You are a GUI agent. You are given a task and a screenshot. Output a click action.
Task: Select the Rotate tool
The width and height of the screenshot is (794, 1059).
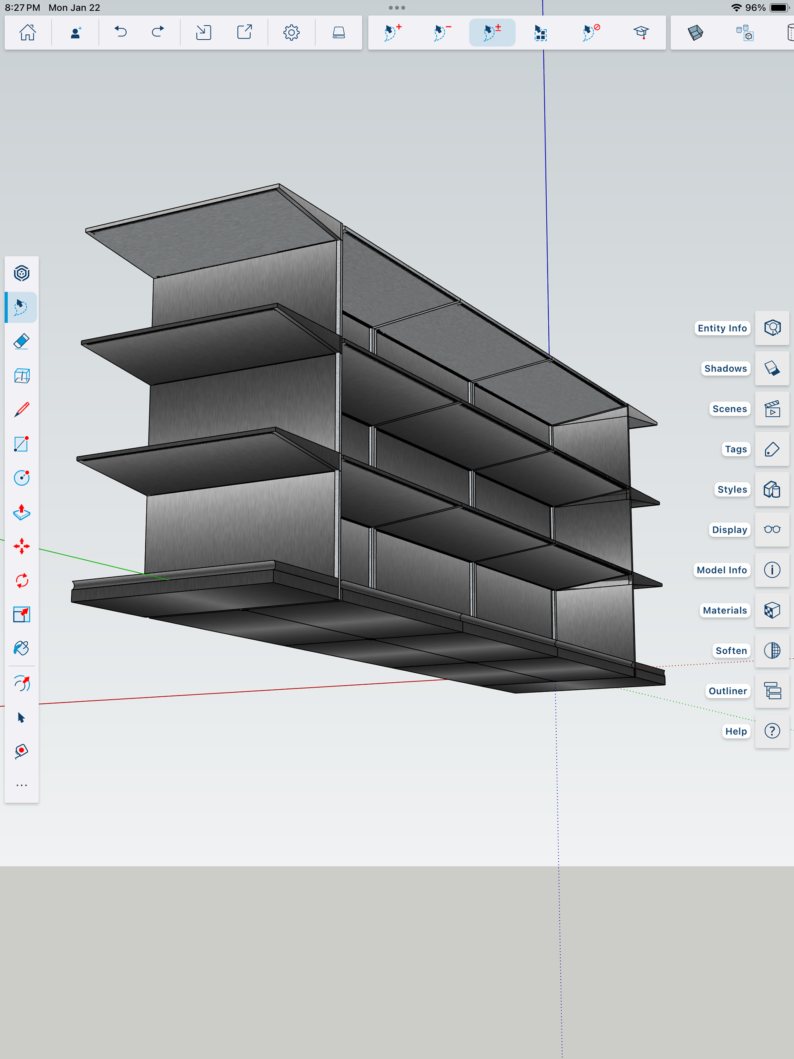coord(22,581)
